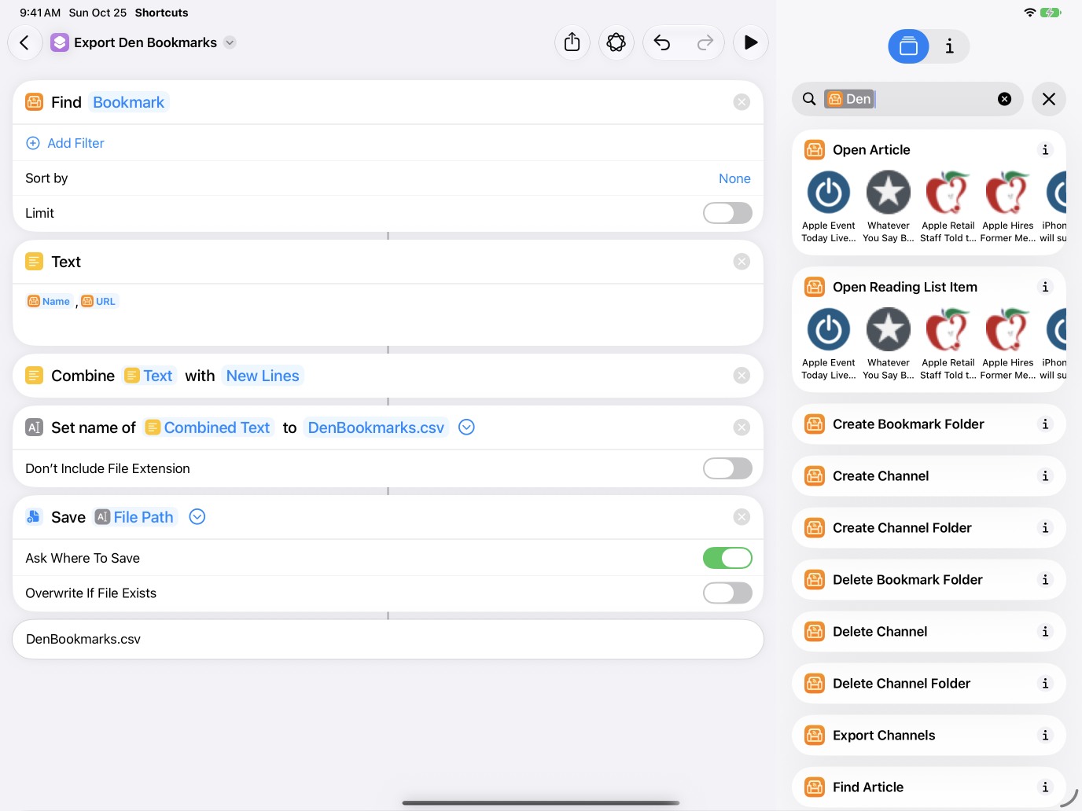Select the Combined Text variable token
The image size is (1082, 811).
click(x=208, y=428)
